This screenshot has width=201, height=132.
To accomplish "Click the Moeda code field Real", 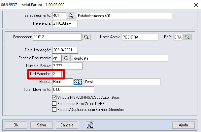I will point(63,82).
